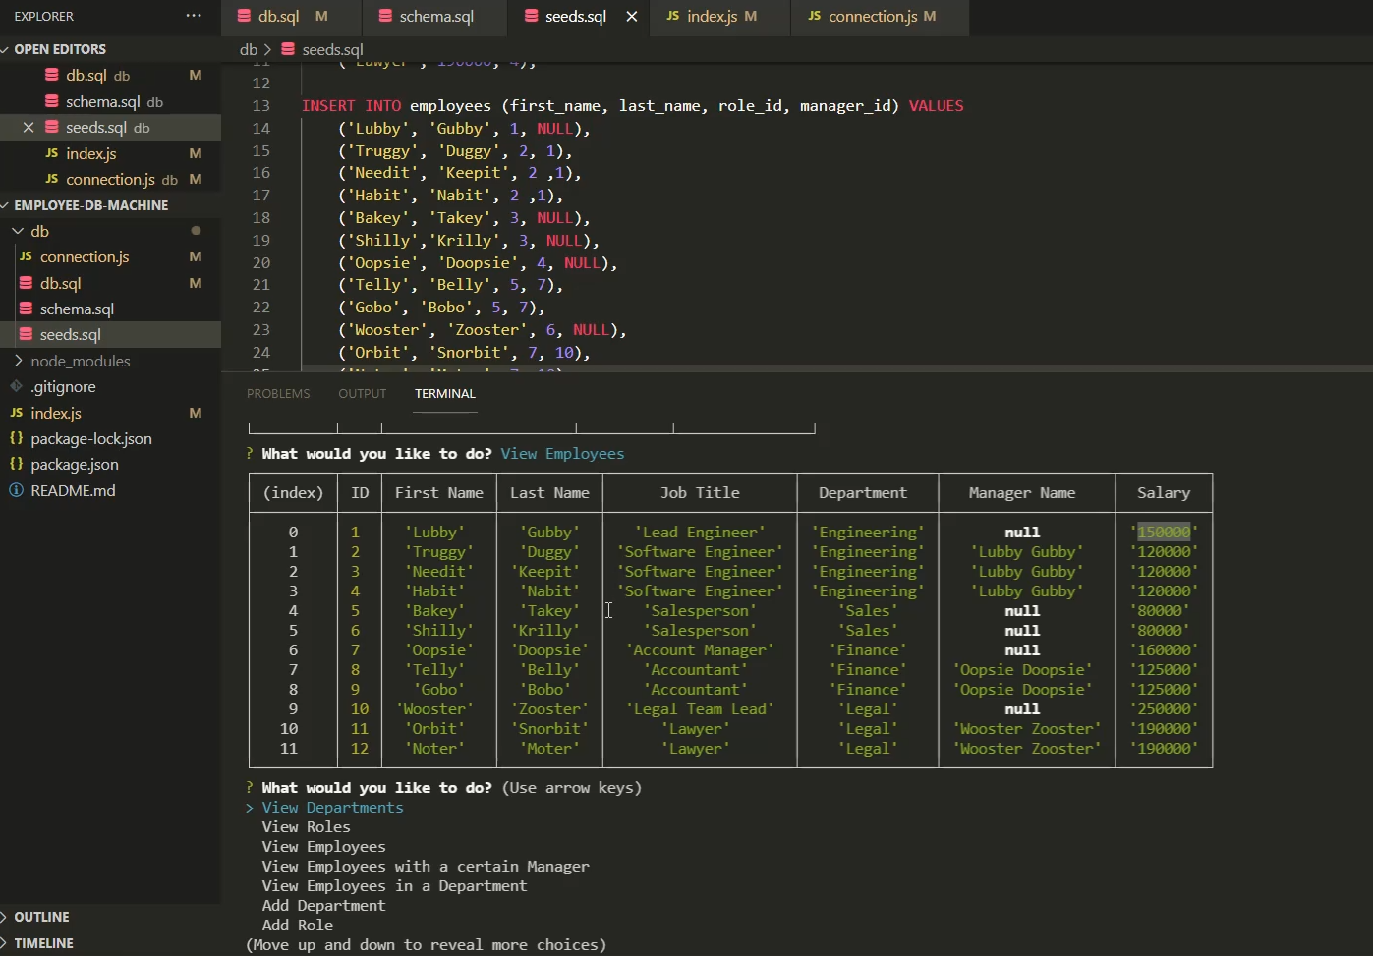Close the seeds.sql editor tab

point(631,16)
